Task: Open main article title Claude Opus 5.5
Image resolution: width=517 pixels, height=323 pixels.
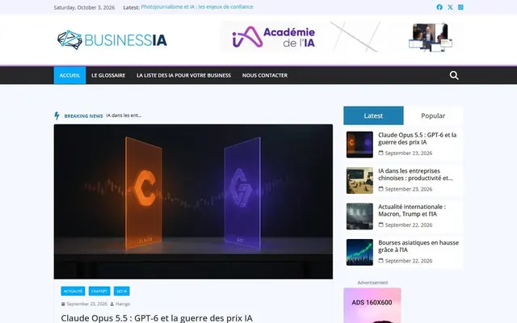Action: [x=157, y=318]
